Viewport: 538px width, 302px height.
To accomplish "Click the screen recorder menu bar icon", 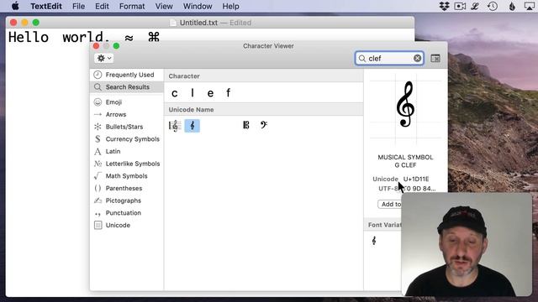I will coord(460,6).
